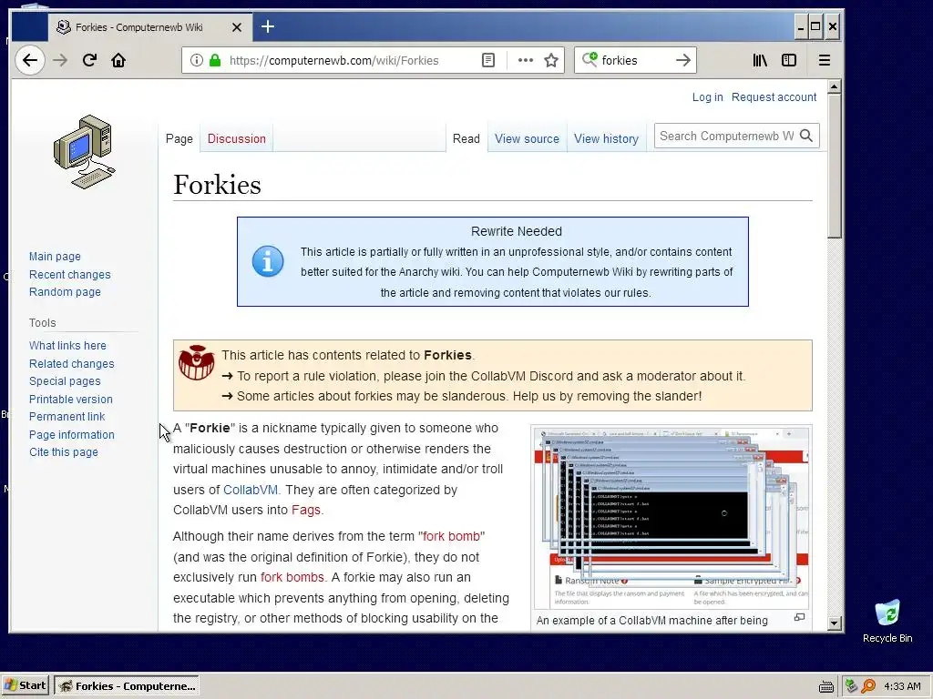The height and width of the screenshot is (699, 933).
Task: Open Page information link
Action: [x=72, y=435]
